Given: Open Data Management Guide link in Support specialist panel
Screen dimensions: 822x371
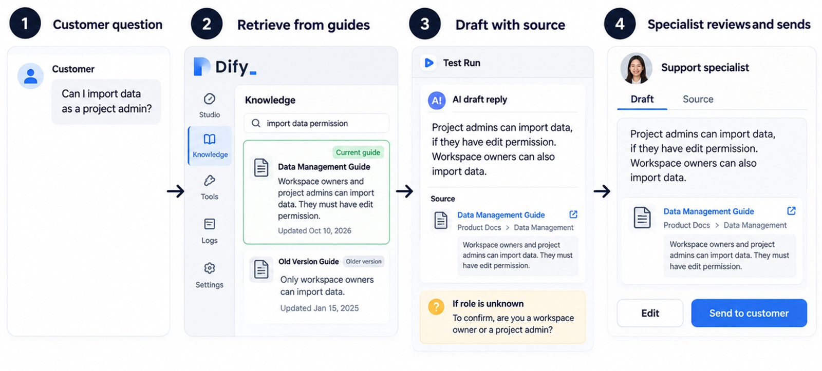Looking at the screenshot, I should point(708,211).
